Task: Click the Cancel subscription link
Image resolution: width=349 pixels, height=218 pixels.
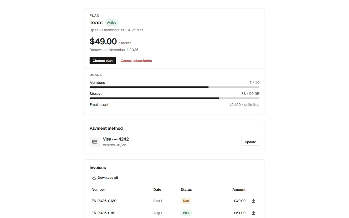Action: pyautogui.click(x=136, y=61)
